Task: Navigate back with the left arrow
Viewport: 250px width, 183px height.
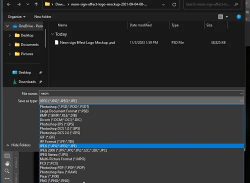Action: tap(9, 4)
